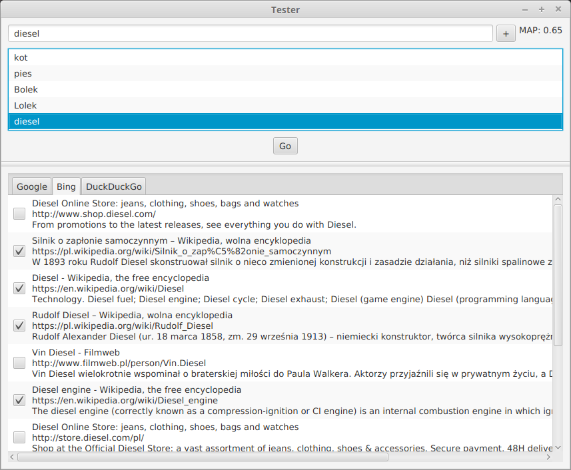Click the Go button
This screenshot has width=571, height=470.
pos(285,146)
